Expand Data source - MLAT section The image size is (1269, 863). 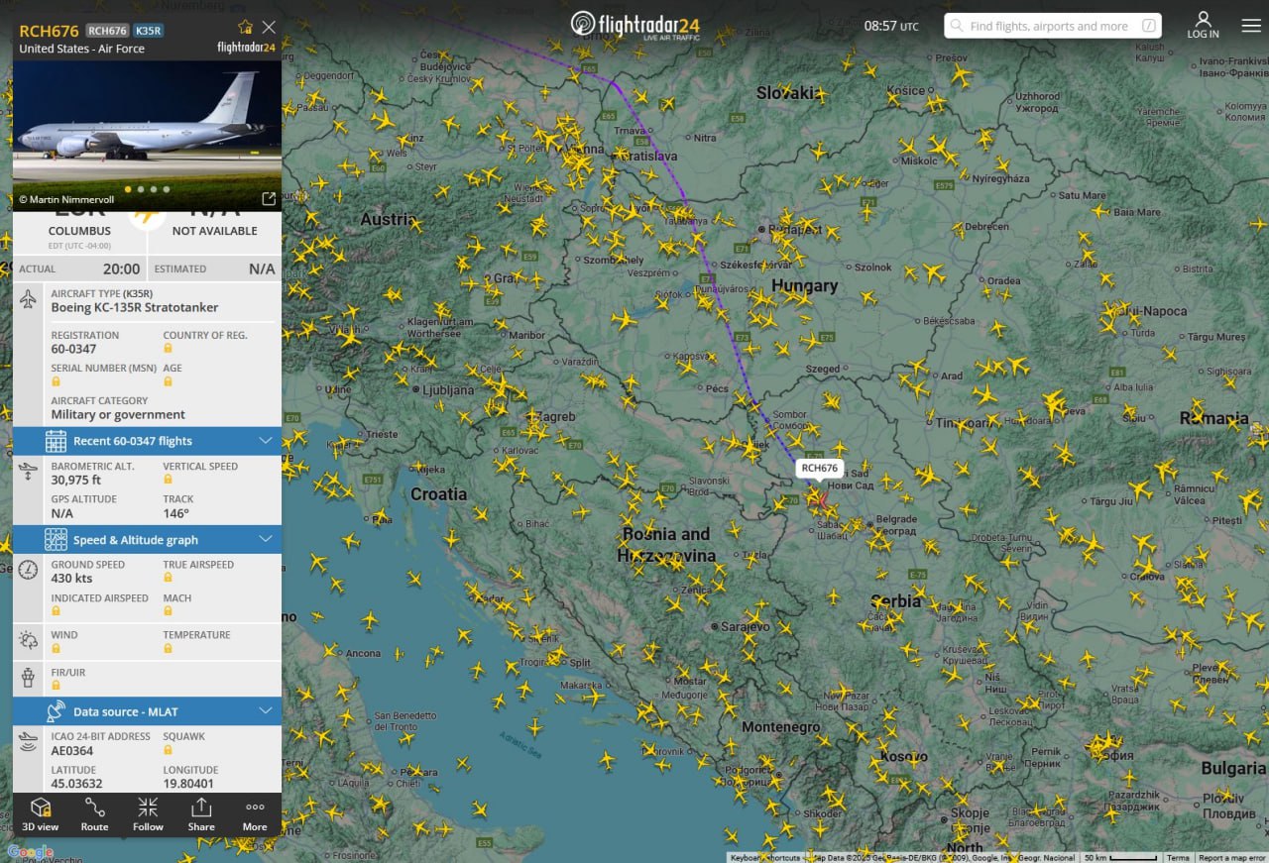pyautogui.click(x=147, y=711)
